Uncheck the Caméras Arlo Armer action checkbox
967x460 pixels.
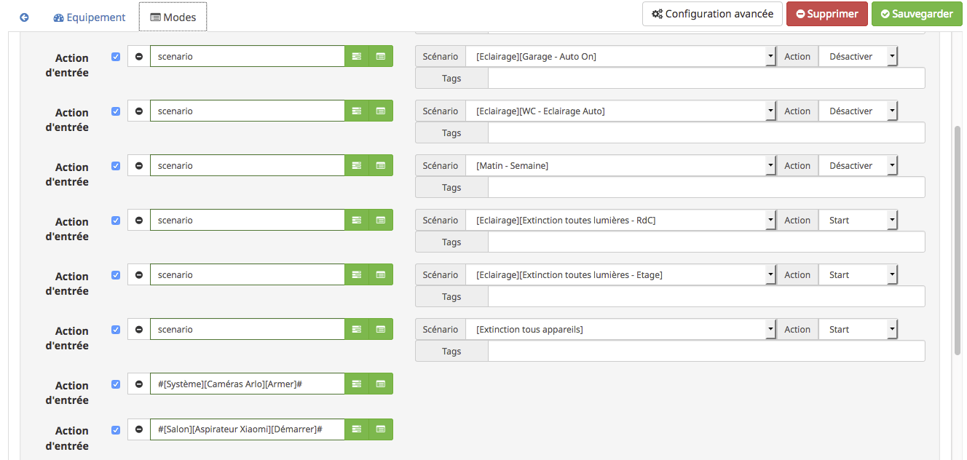coord(116,384)
